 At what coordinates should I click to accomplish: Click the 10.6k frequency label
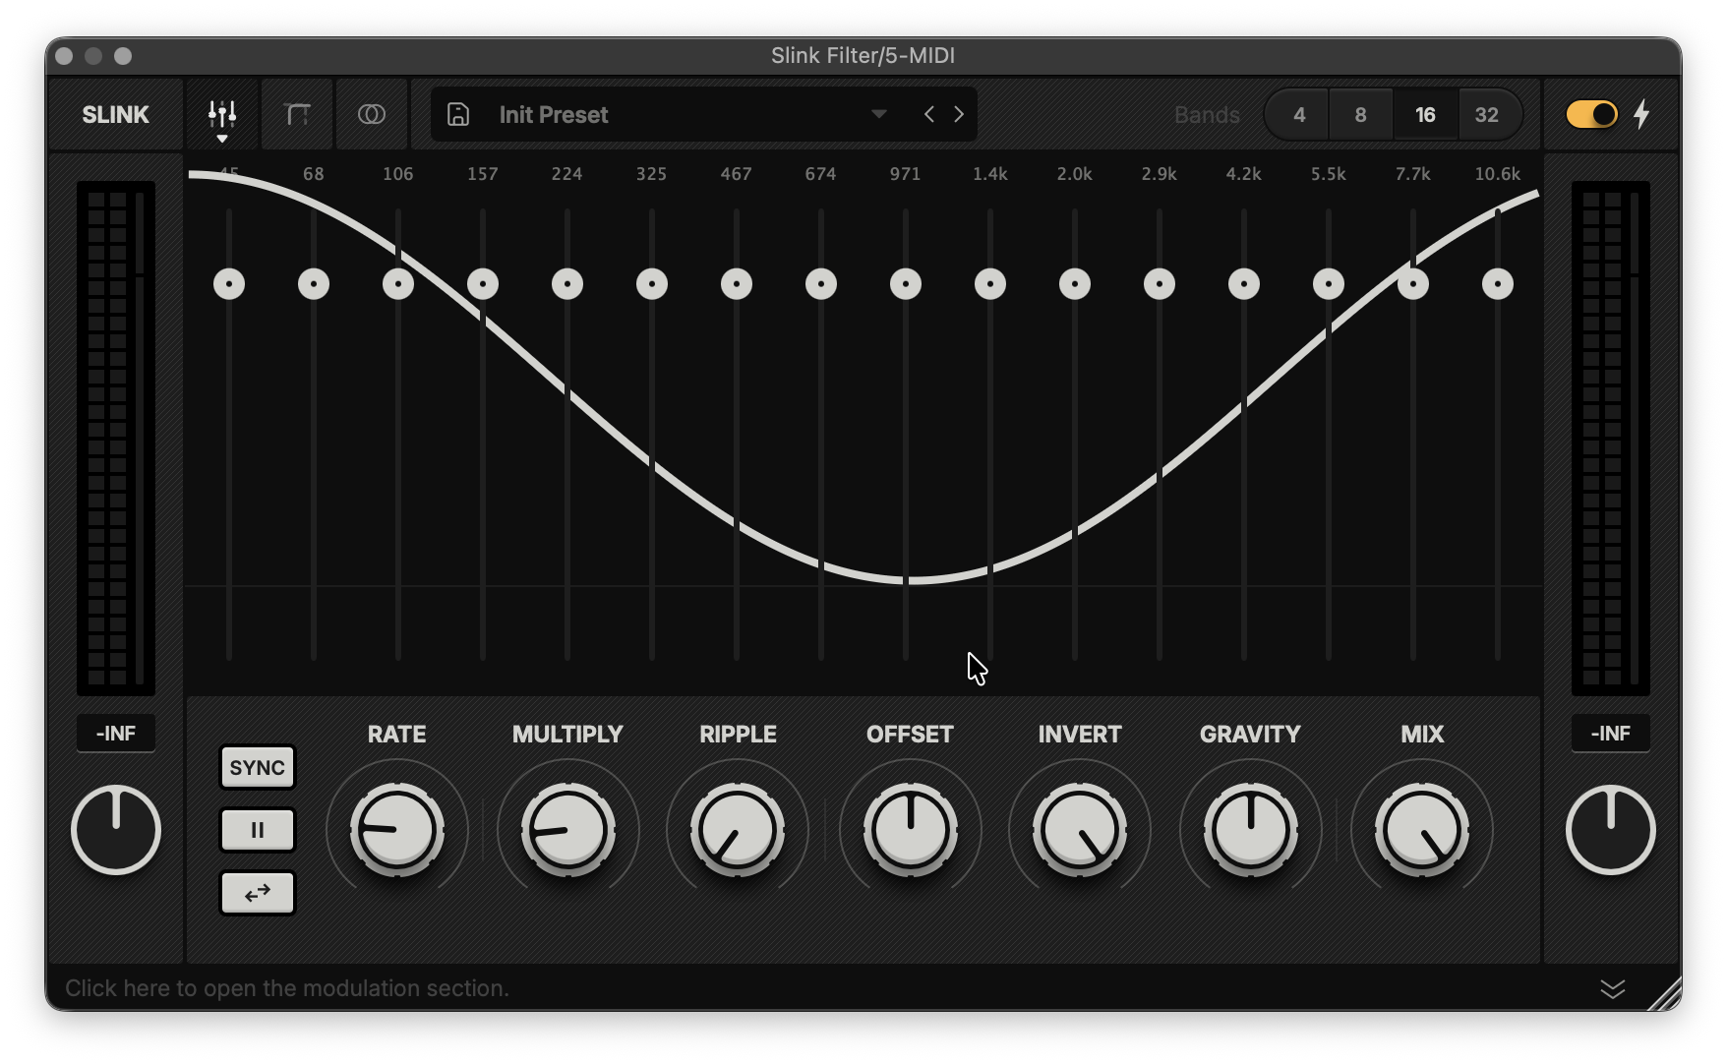coord(1497,174)
